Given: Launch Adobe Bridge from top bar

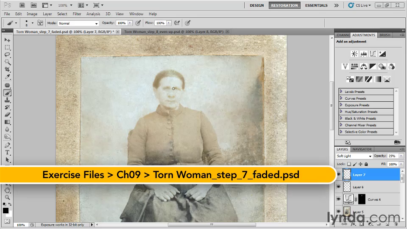Looking at the screenshot, I should (22, 5).
